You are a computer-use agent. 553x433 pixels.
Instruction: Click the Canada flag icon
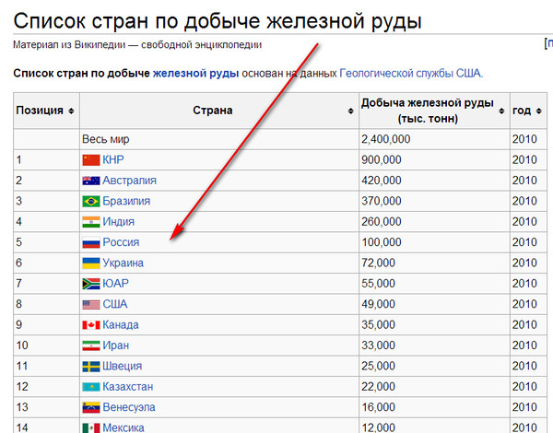90,325
